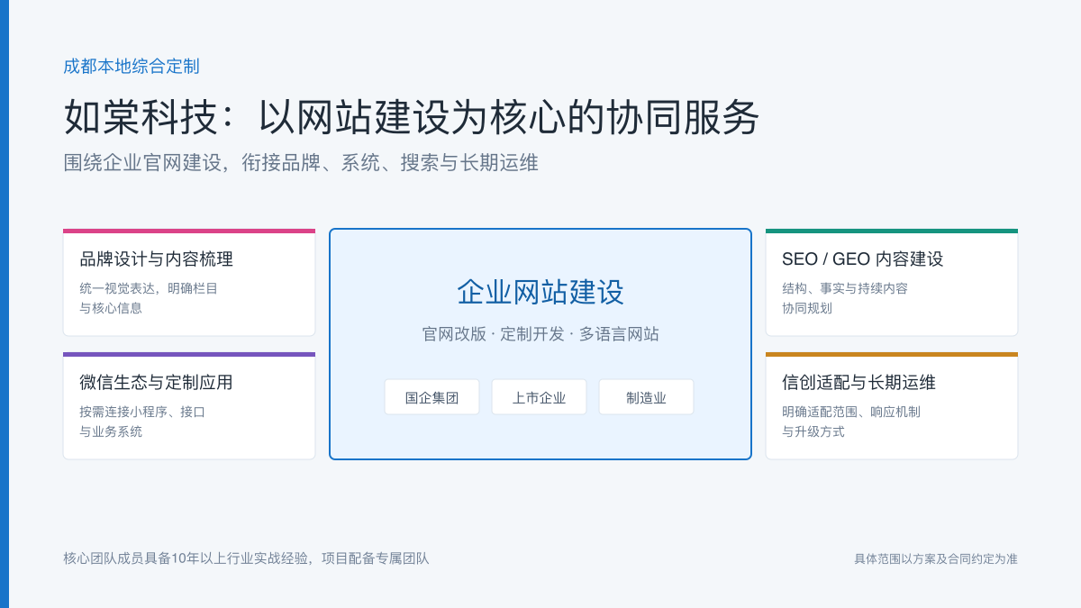Screen dimensions: 1081x608
Task: Select the 上市企业 tag
Action: point(539,397)
